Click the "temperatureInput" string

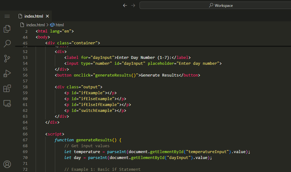207,152
